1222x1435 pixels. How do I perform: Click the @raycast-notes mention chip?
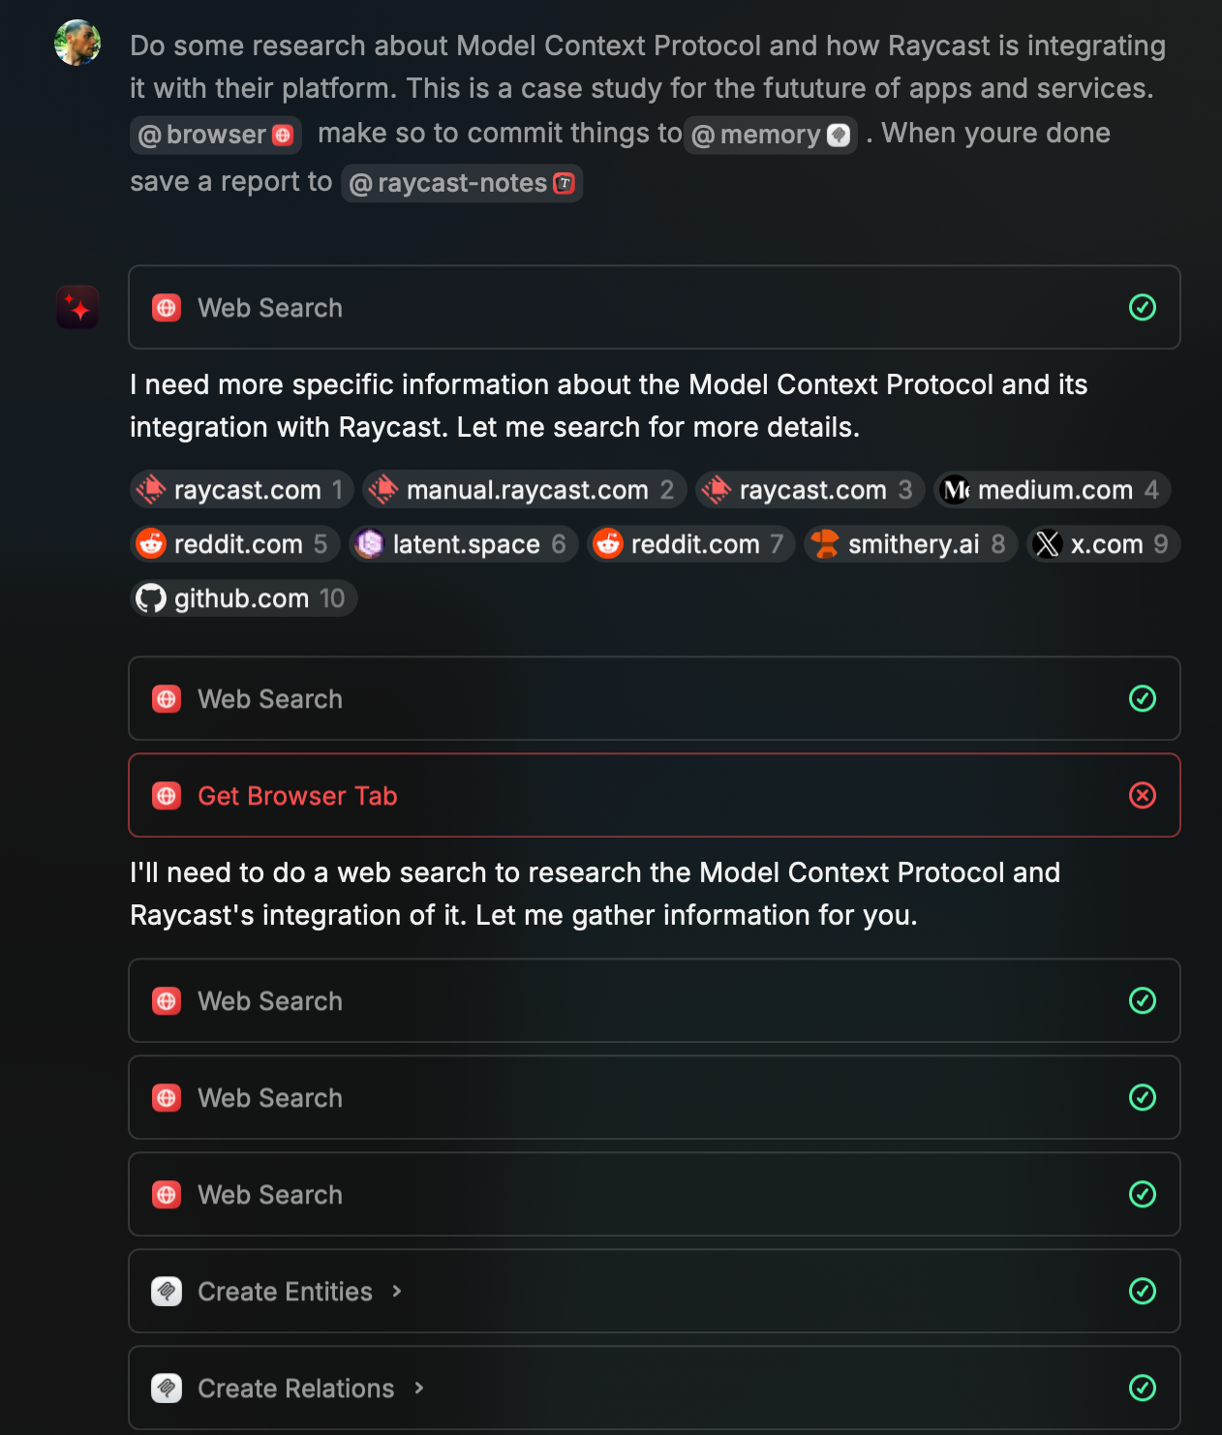tap(462, 183)
